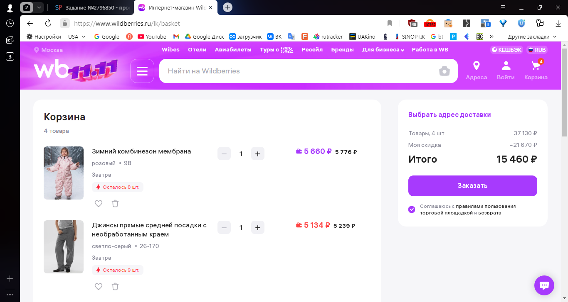Screen dimensions: 568x302
Task: Open Туры с FUN SUN menu item
Action: 277,50
